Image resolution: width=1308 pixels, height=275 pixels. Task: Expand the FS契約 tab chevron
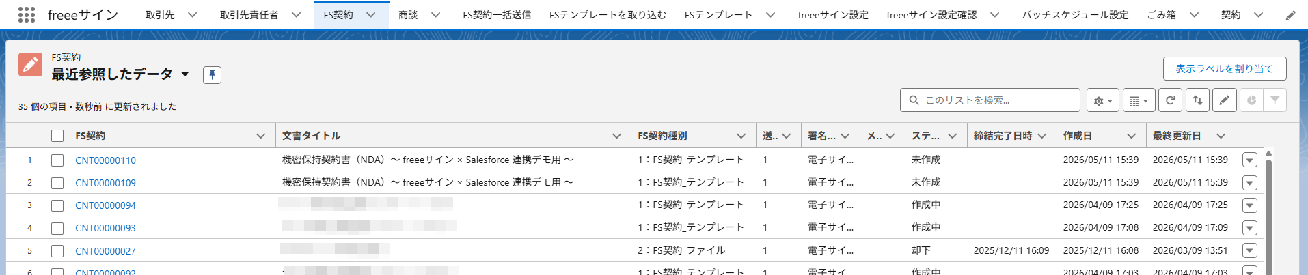click(x=370, y=14)
